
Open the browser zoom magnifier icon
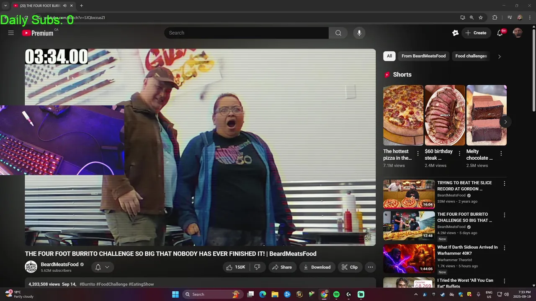click(x=472, y=18)
